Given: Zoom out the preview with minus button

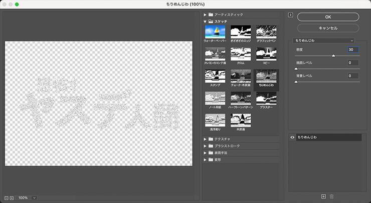Looking at the screenshot, I should coord(7,198).
